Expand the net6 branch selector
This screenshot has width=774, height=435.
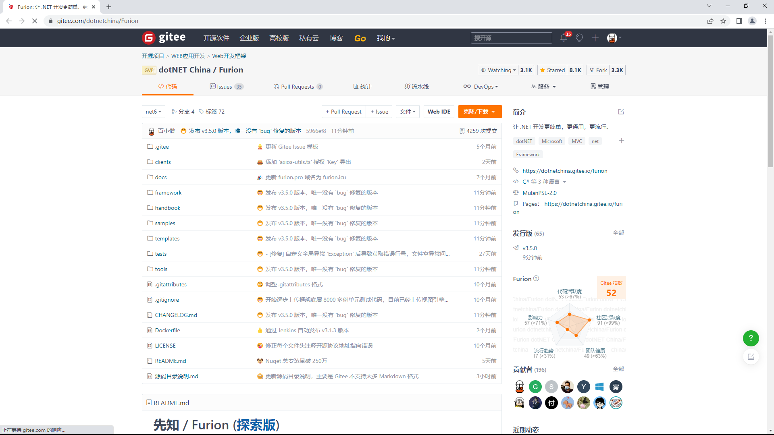153,112
